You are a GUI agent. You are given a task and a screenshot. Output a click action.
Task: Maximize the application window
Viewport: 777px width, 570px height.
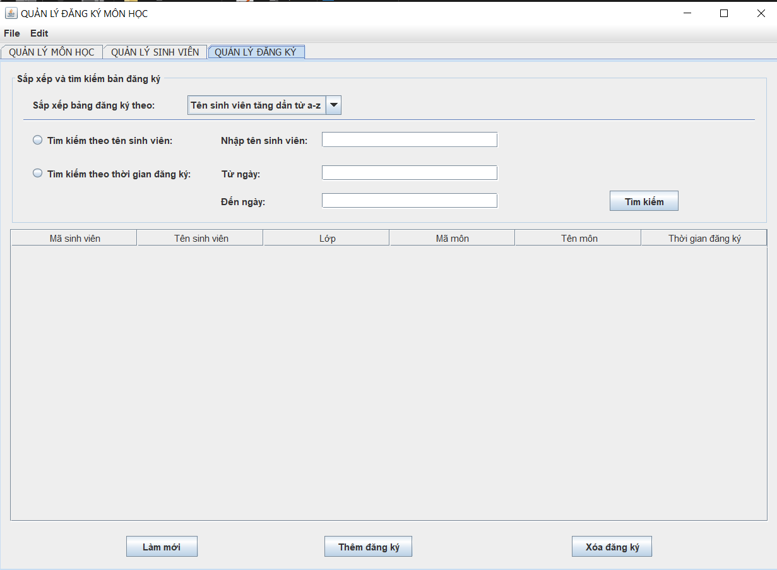pos(724,13)
